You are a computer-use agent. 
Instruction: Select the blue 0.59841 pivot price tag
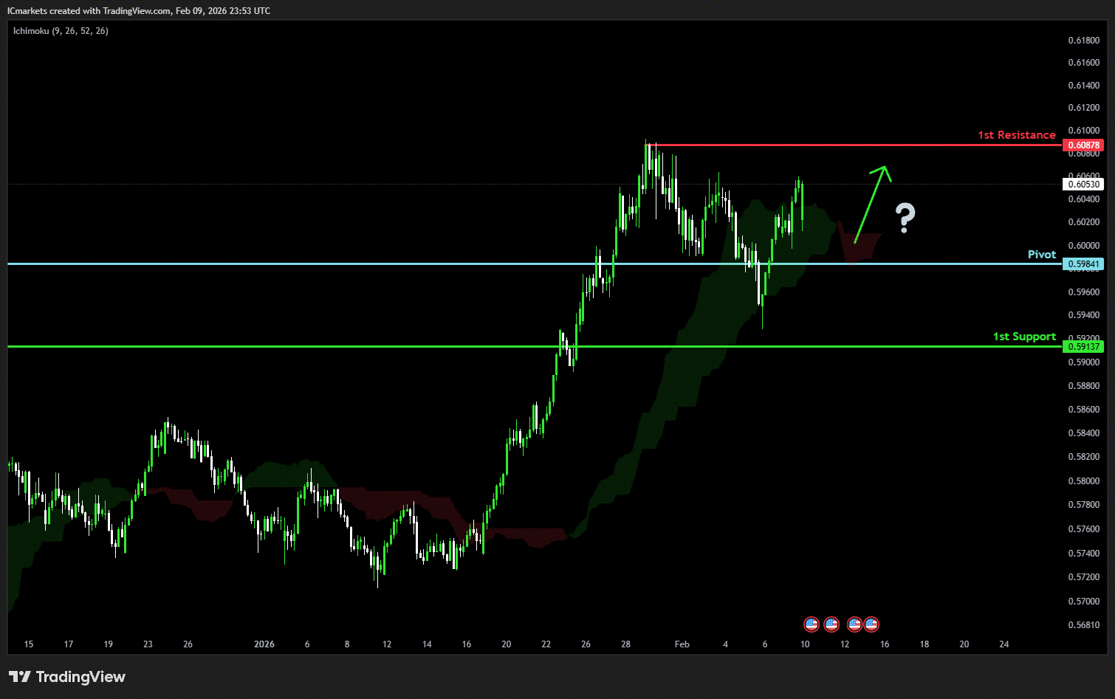[x=1083, y=264]
